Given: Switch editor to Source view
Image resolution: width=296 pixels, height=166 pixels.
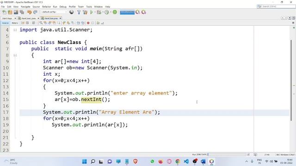Looking at the screenshot, I should pyautogui.click(x=5, y=23).
